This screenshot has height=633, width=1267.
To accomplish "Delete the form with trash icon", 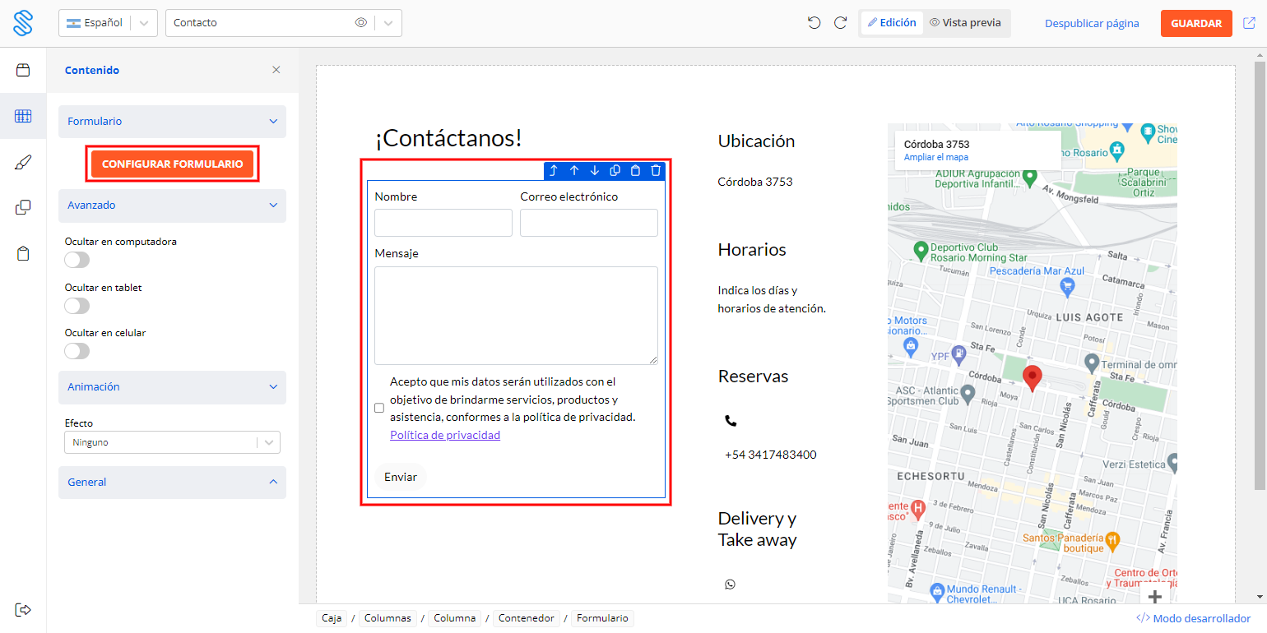I will point(656,171).
